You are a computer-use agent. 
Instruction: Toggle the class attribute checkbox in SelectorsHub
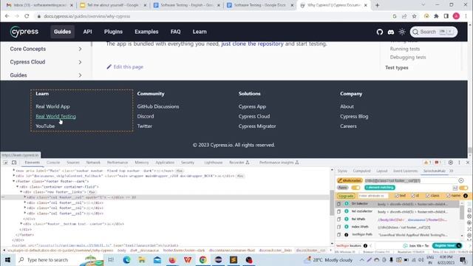pos(427,196)
